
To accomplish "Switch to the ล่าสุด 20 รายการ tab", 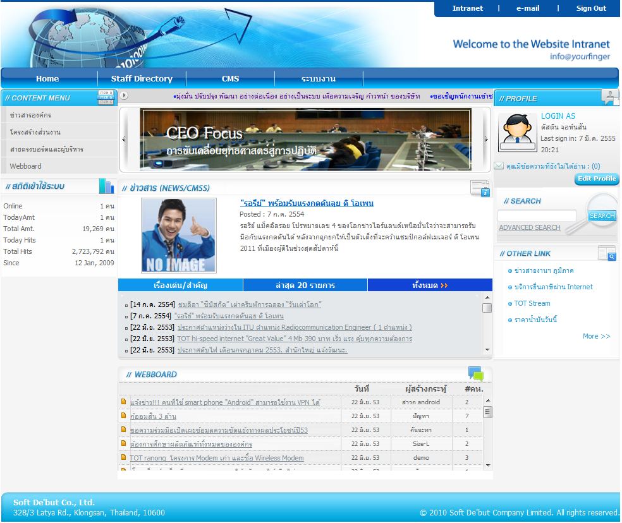I will (x=305, y=285).
